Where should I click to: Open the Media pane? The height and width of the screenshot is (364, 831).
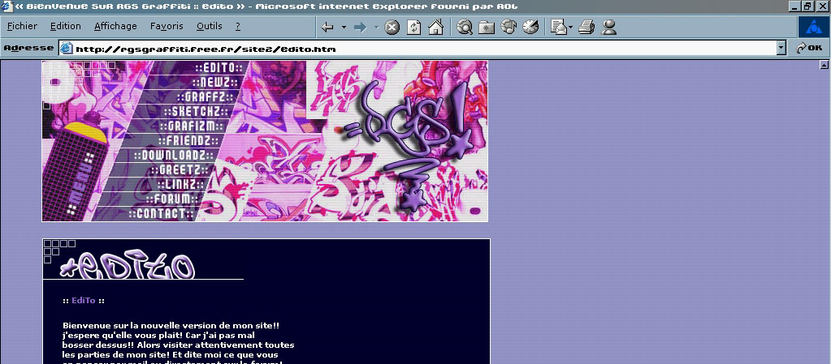tap(509, 27)
